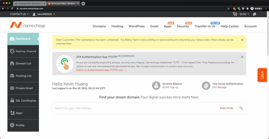Switch to the Cloudways browser tab
Screen dimensions: 269x139
pyautogui.click(x=29, y=3)
